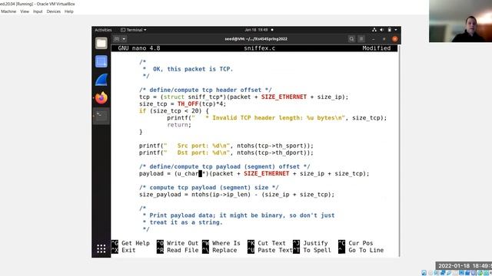The width and height of the screenshot is (492, 276).
Task: Select the Terminal icon in the dock
Action: [101, 116]
